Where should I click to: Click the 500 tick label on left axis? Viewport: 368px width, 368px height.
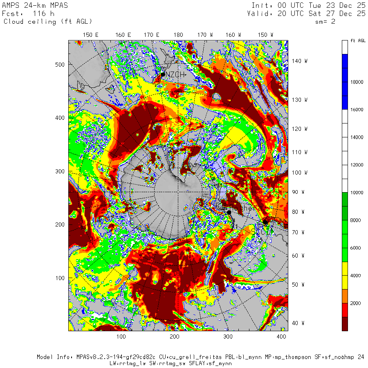60,65
